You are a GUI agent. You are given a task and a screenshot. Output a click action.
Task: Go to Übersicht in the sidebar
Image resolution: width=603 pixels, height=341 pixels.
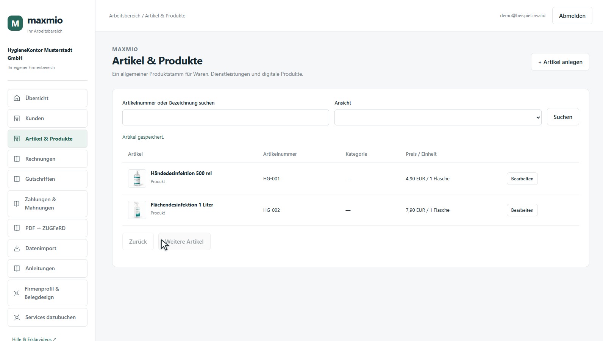47,98
